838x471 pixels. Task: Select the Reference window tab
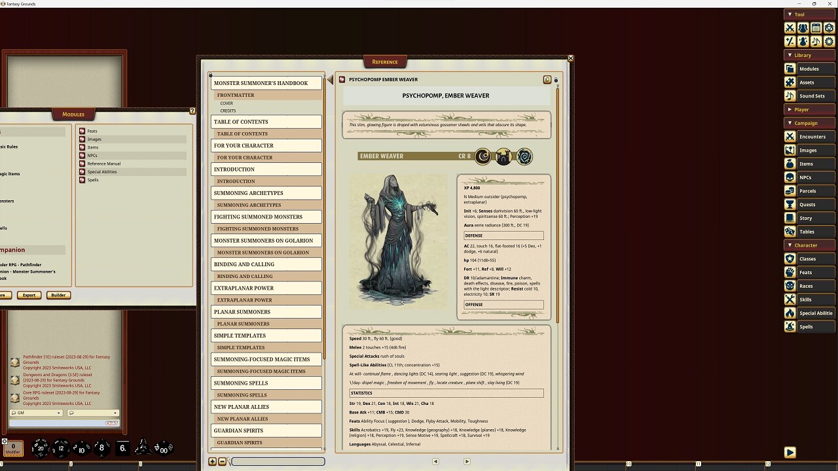(x=385, y=61)
